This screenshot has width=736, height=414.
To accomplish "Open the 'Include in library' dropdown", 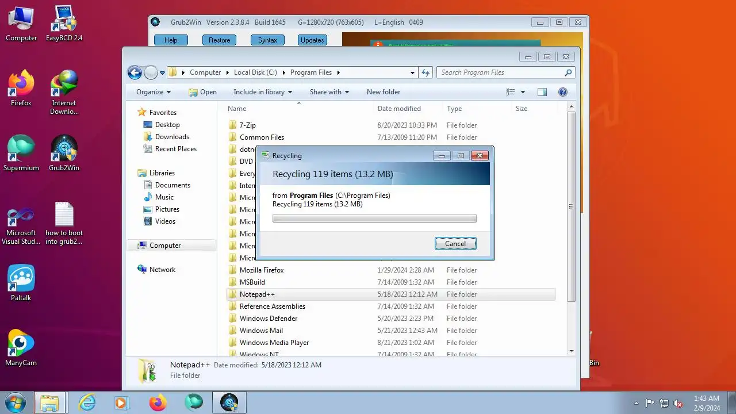I will 263,92.
